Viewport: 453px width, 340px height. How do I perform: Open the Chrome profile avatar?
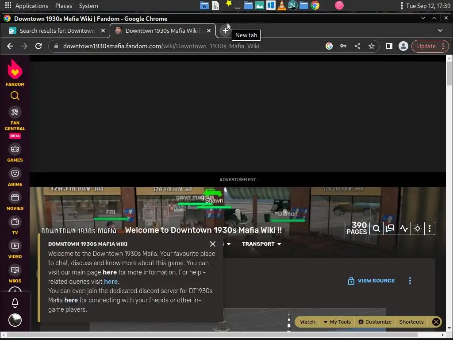403,46
